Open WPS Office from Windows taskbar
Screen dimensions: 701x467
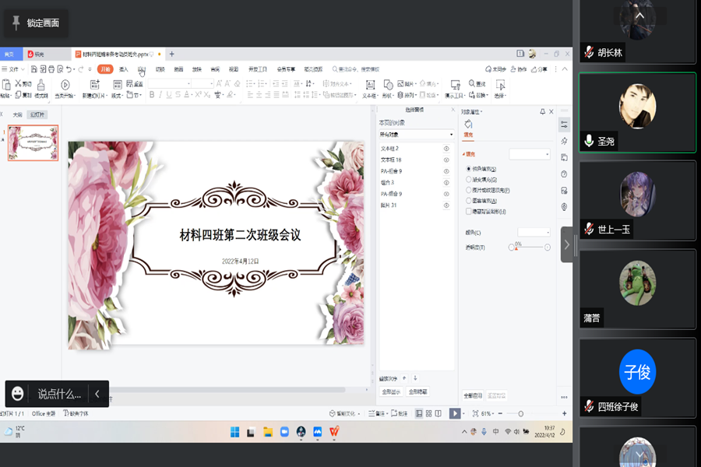click(x=334, y=431)
